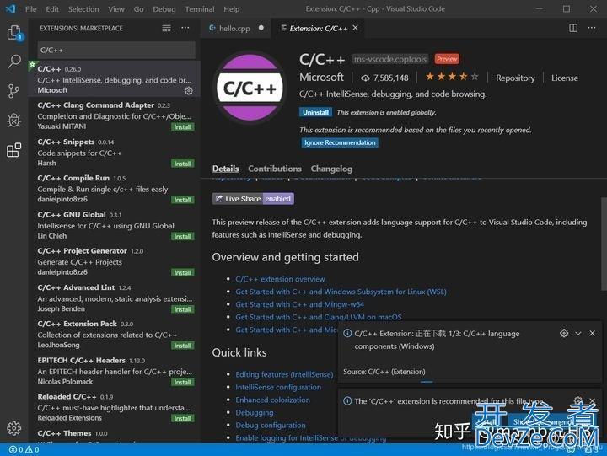Open the Source Control view

tap(13, 91)
